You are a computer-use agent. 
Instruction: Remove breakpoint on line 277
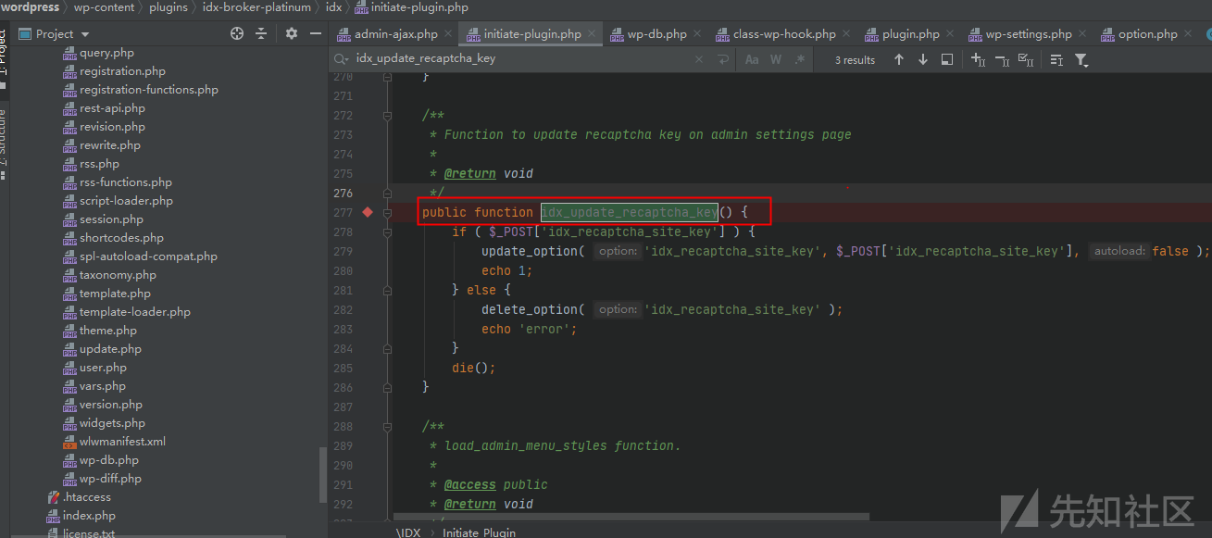(x=368, y=212)
